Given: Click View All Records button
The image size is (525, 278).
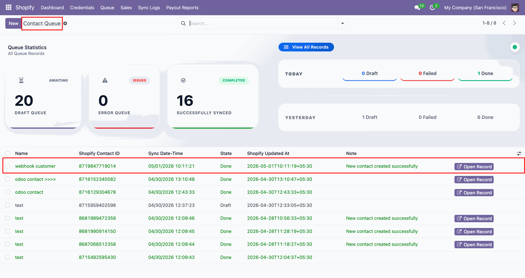Looking at the screenshot, I should point(306,47).
